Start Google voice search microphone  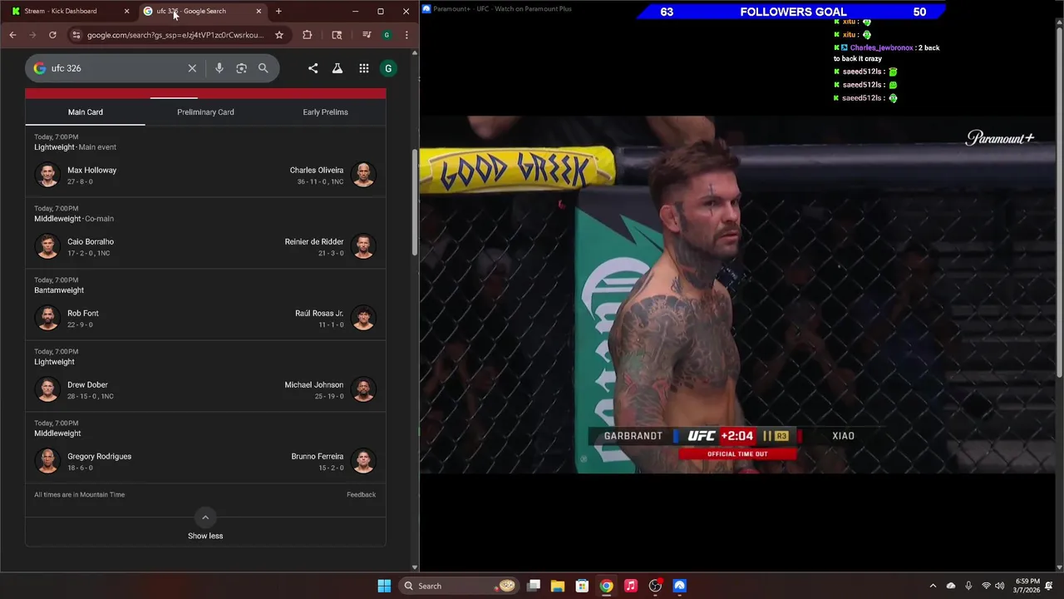[x=219, y=68]
